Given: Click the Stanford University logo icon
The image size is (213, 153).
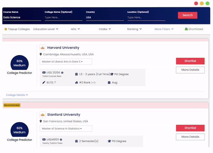Looking at the screenshot, I should [43, 115].
